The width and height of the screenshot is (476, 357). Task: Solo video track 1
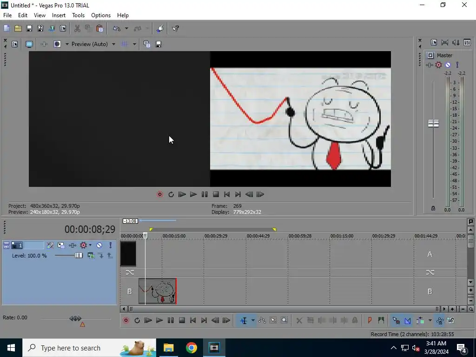point(110,245)
